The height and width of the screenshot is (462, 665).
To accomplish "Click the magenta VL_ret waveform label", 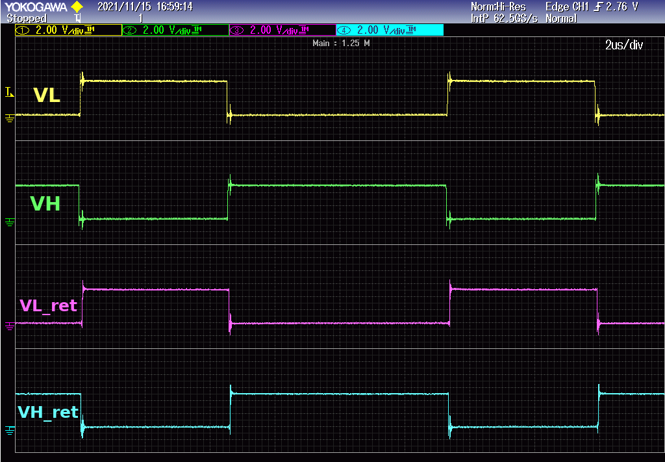I will click(x=48, y=305).
